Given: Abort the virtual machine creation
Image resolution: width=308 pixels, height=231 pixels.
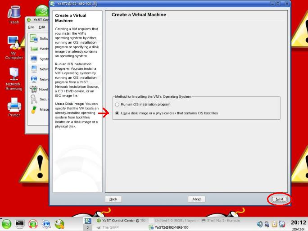Looking at the screenshot, I should pyautogui.click(x=196, y=199).
